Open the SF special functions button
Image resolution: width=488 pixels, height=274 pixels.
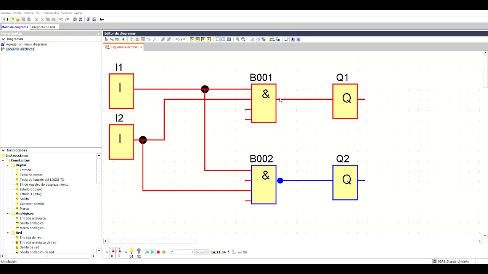pos(203,39)
